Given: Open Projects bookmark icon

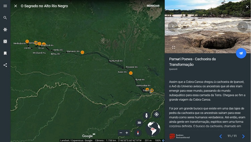Looking at the screenshot, I should point(5,53).
